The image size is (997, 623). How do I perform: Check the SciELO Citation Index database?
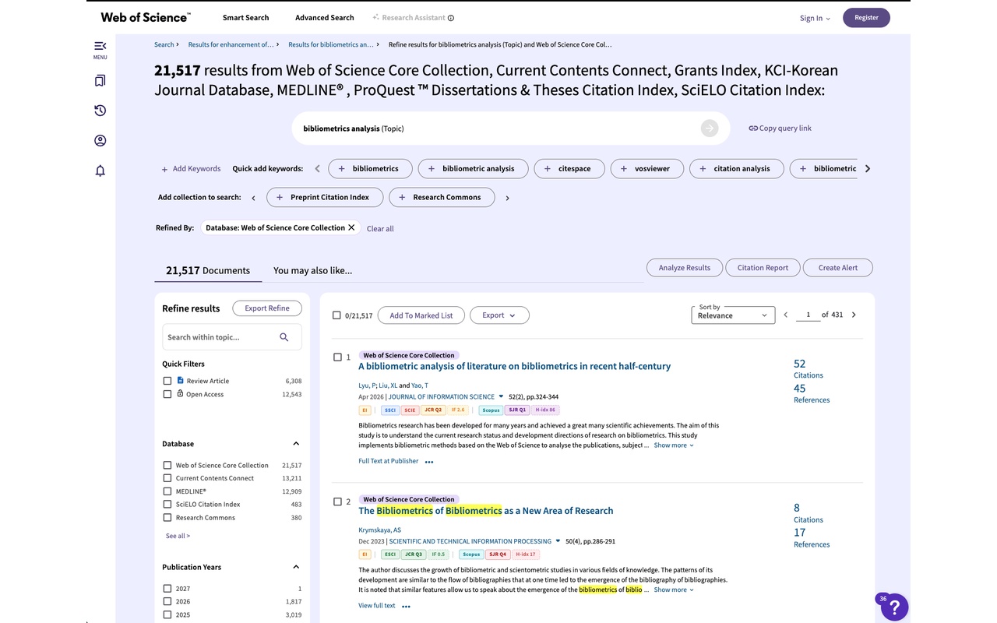click(167, 505)
